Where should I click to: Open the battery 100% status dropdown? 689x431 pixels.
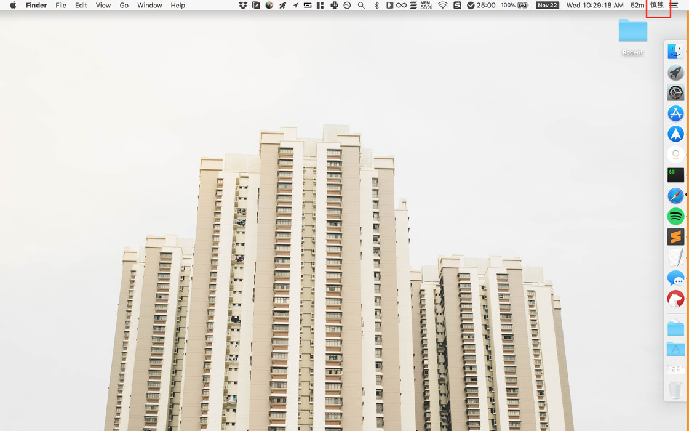pyautogui.click(x=514, y=6)
